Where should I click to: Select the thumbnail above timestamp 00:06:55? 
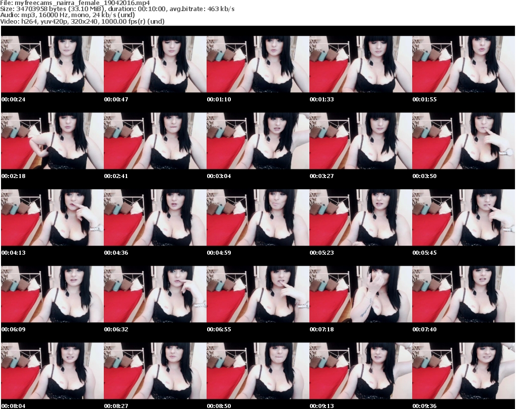[258, 295]
